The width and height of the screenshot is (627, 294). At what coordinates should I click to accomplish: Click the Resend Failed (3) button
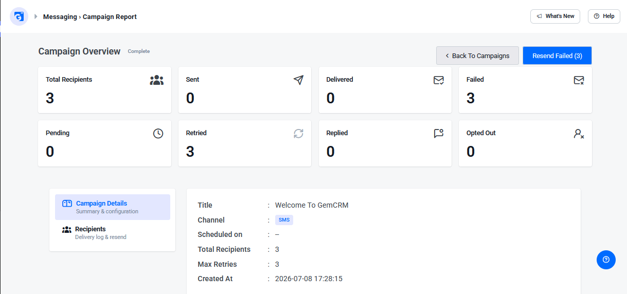pos(557,56)
